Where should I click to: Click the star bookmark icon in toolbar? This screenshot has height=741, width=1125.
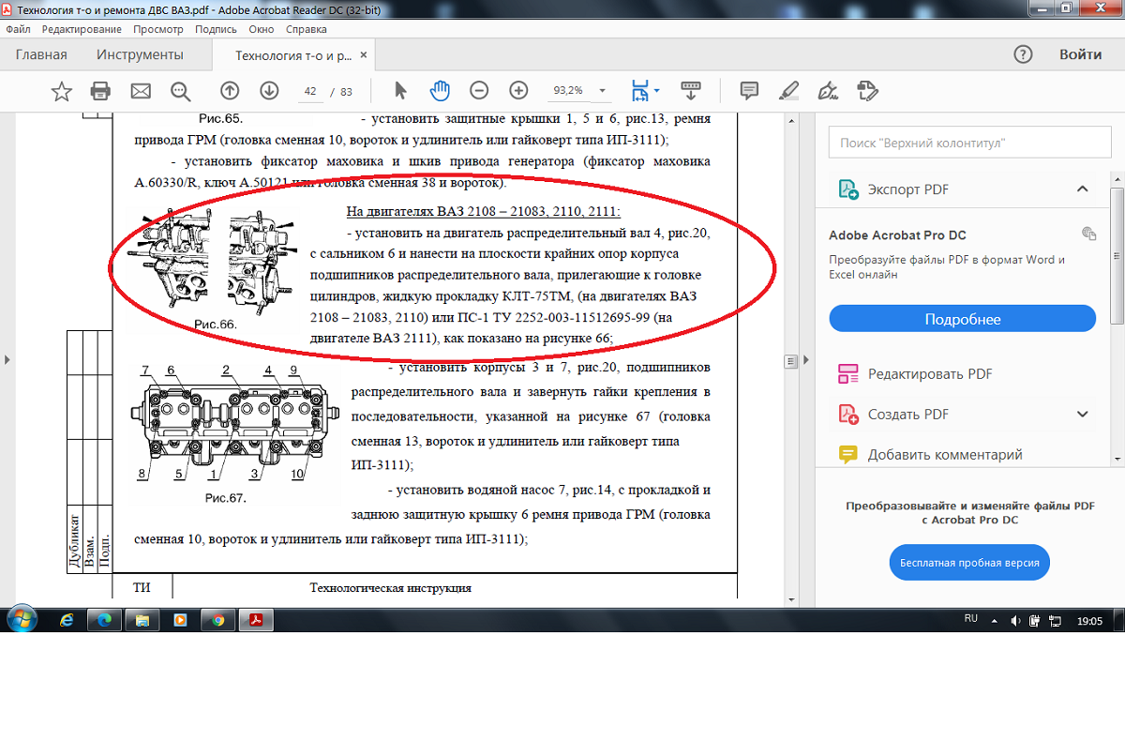click(x=61, y=91)
